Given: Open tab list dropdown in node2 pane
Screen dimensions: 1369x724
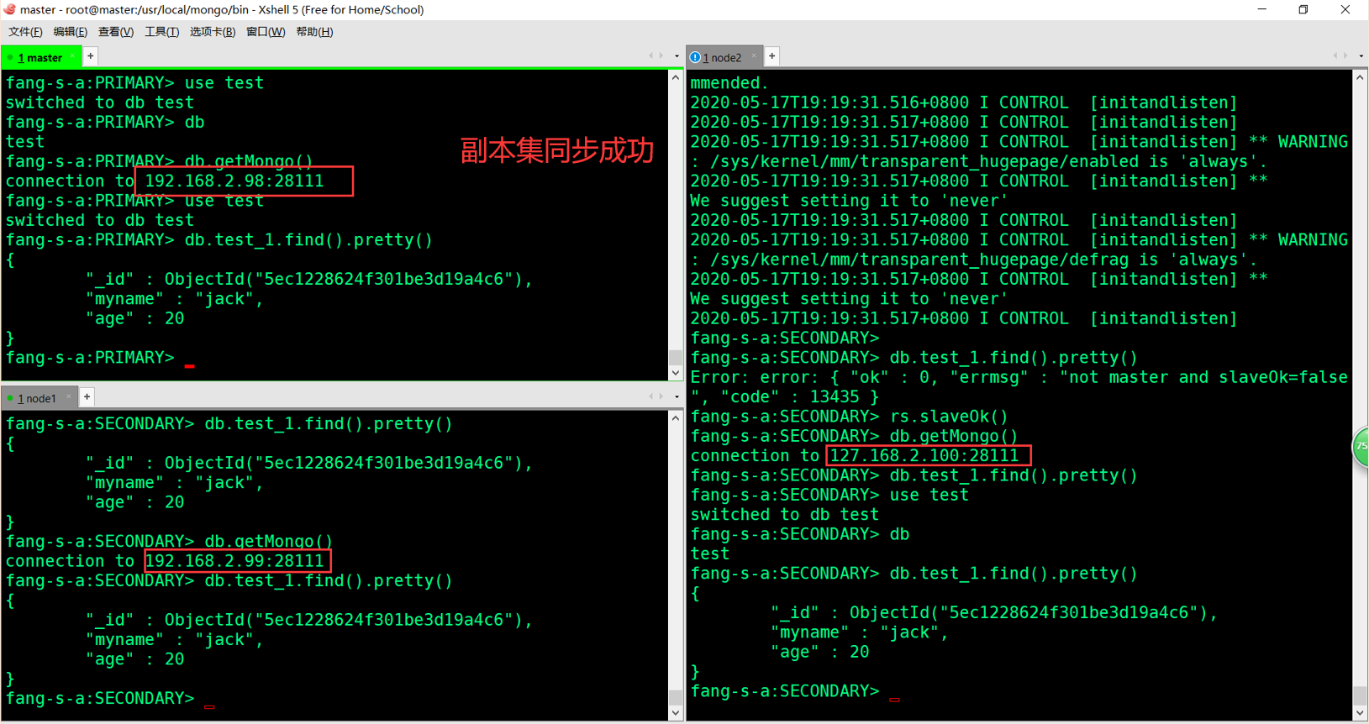Looking at the screenshot, I should coord(1361,56).
